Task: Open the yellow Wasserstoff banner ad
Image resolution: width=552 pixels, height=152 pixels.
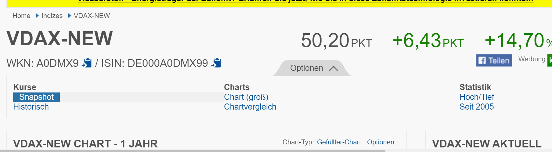Action: tap(305, 2)
